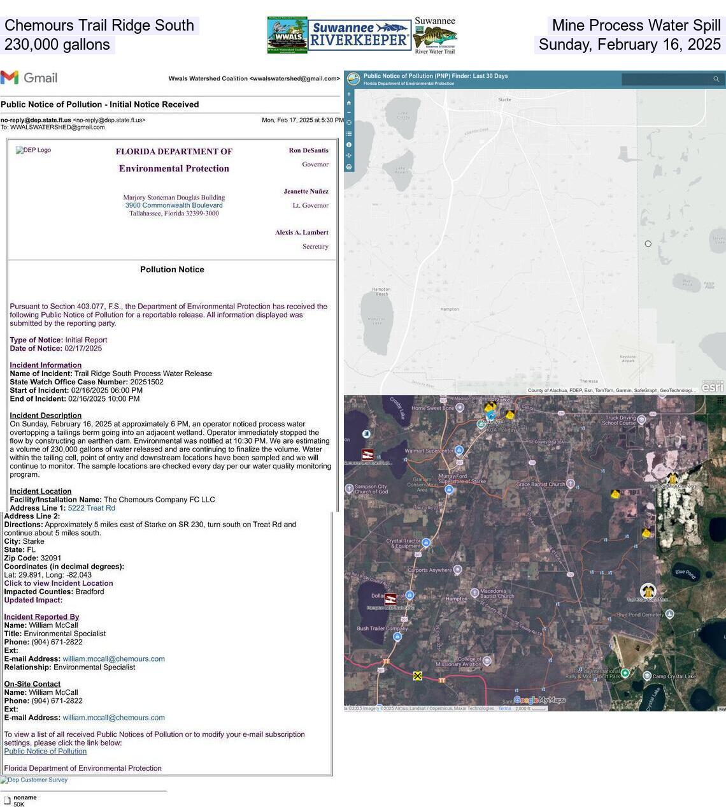Open the 3900 Commonwealth Boulevard link
726x807 pixels.
tap(174, 205)
